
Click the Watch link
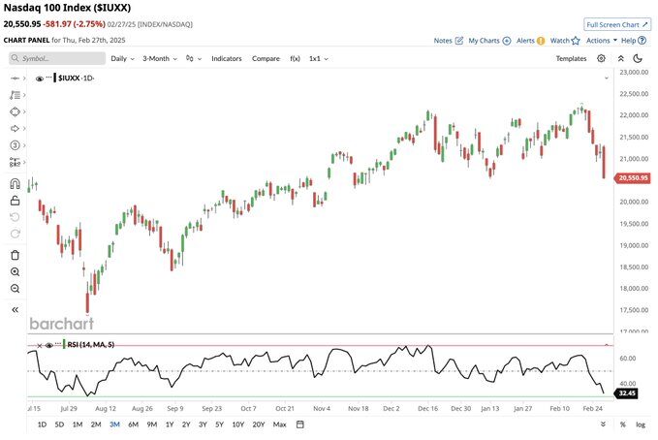(x=560, y=41)
